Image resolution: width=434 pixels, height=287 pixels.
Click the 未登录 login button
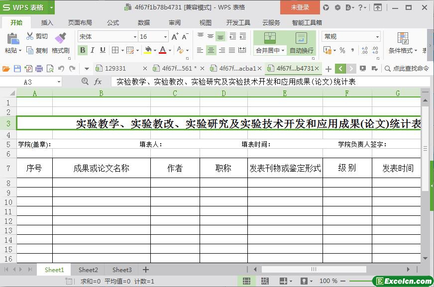(300, 7)
